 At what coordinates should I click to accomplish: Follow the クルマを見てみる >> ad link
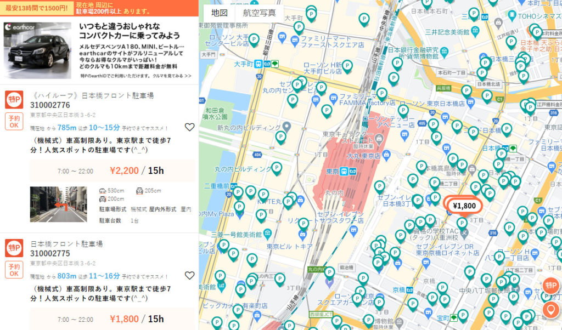point(172,76)
